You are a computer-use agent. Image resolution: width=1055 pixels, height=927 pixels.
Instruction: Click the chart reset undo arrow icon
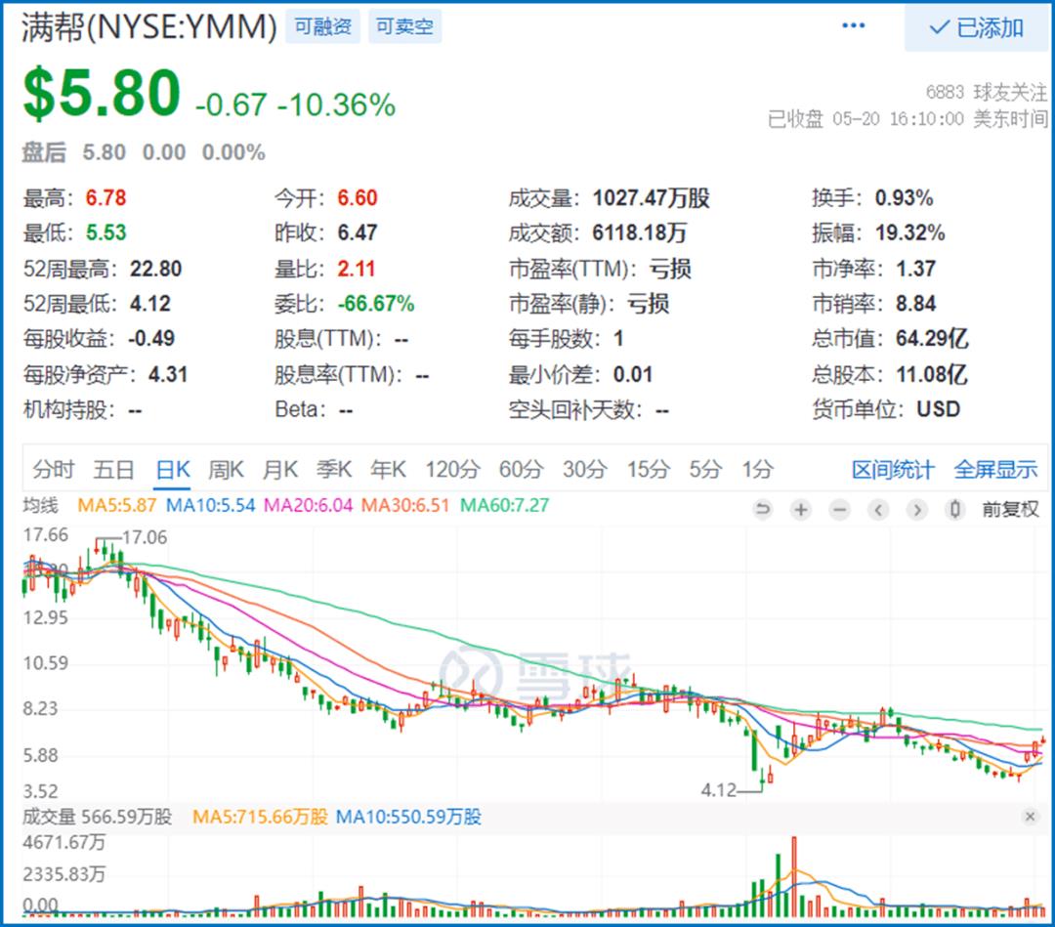tap(762, 509)
